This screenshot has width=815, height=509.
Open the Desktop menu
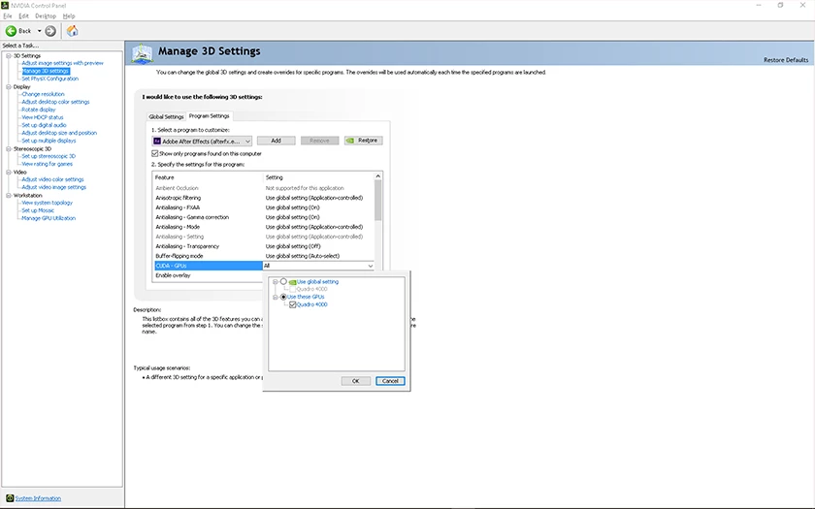click(46, 16)
